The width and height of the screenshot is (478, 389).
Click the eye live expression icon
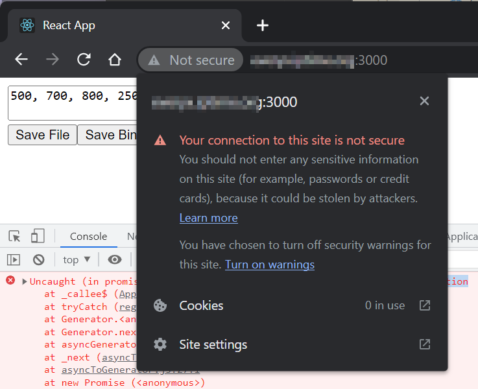(x=115, y=259)
